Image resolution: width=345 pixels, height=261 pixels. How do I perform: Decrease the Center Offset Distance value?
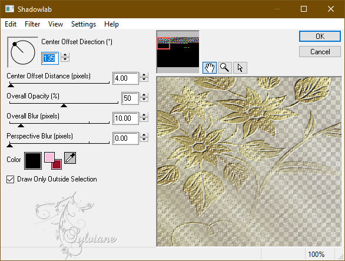144,80
